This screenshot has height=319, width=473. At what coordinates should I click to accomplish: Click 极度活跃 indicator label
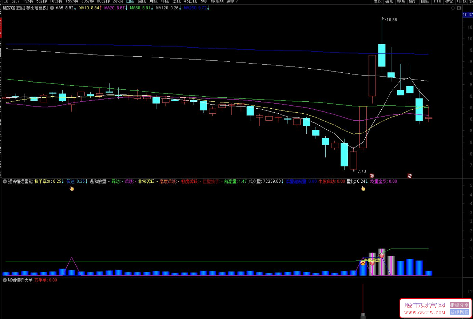(190, 181)
